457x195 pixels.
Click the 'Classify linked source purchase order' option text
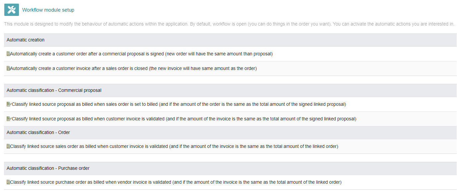click(176, 182)
